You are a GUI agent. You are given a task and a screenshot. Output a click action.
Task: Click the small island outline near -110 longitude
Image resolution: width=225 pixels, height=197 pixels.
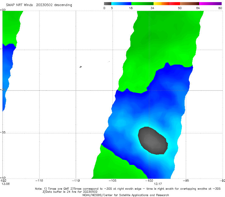[x=81, y=67]
